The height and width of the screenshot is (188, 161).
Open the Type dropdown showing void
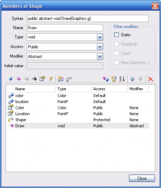click(x=100, y=37)
